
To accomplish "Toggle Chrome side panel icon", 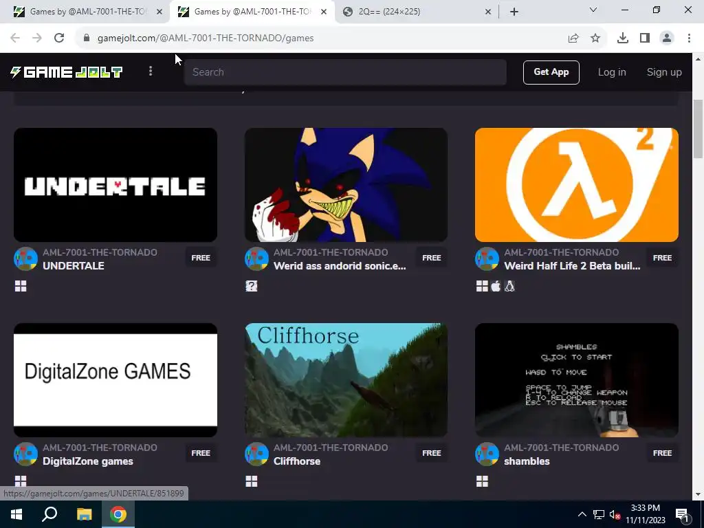I will pyautogui.click(x=645, y=38).
